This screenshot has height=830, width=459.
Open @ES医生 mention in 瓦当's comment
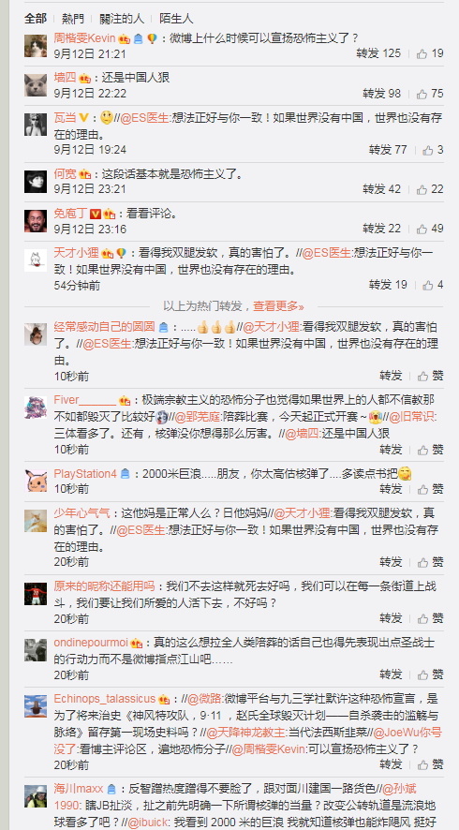(144, 118)
